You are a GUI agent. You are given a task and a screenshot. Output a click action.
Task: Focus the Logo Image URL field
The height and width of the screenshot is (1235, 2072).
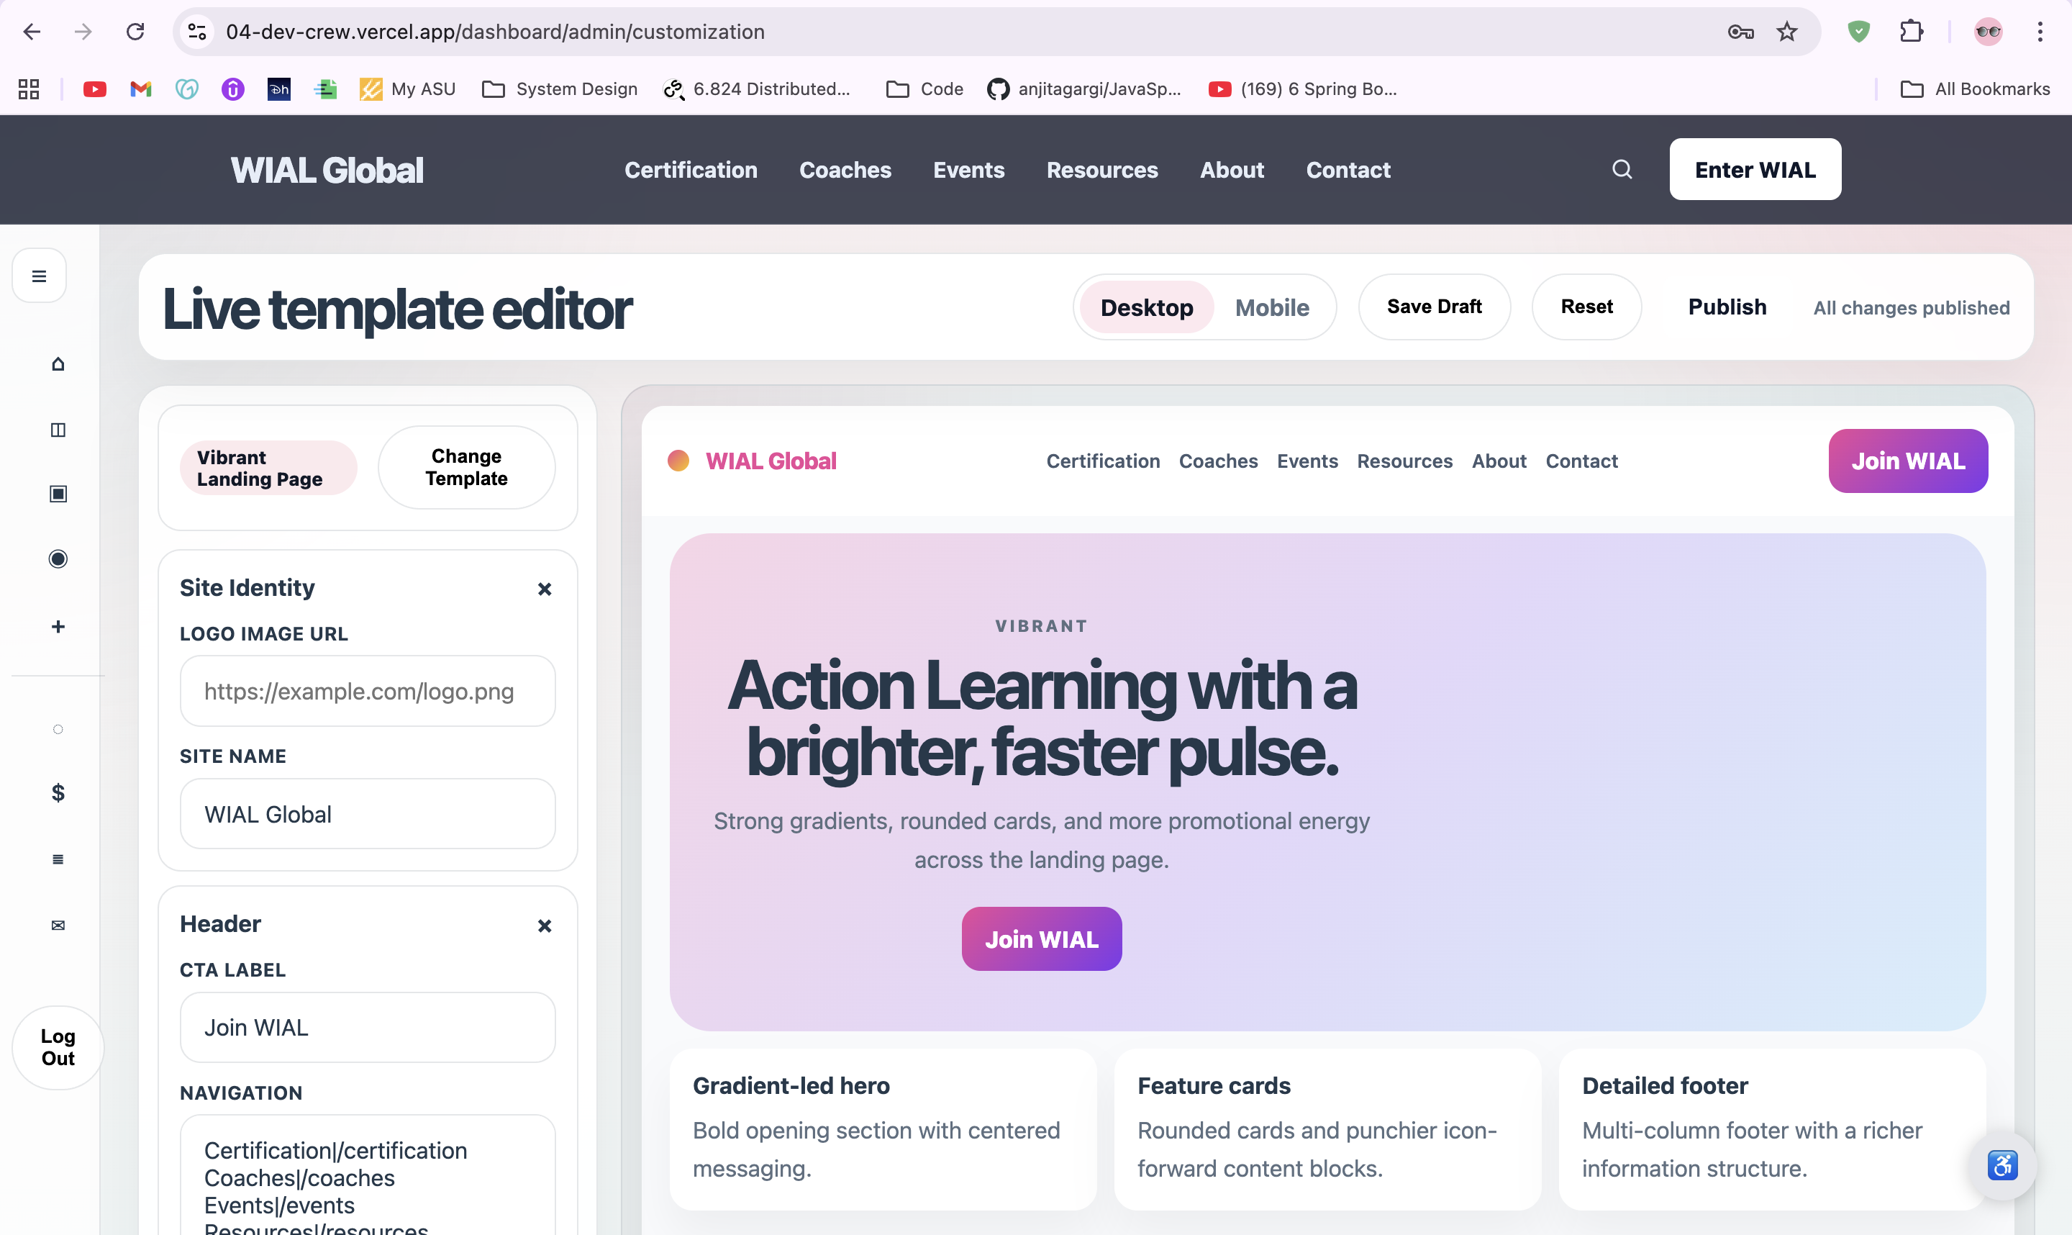tap(368, 691)
